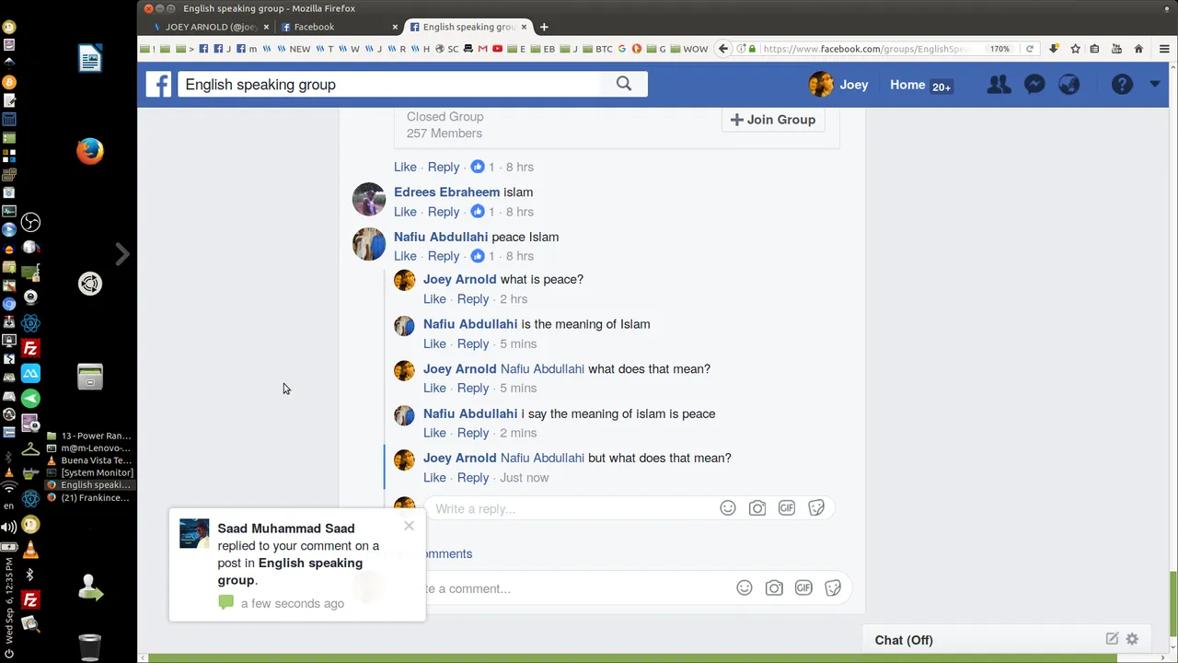Image resolution: width=1178 pixels, height=663 pixels.
Task: Attach a photo to the reply
Action: [x=757, y=508]
